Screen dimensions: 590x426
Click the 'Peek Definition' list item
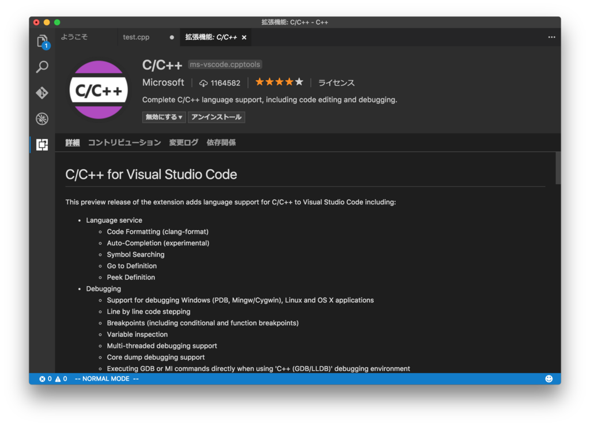(x=131, y=277)
